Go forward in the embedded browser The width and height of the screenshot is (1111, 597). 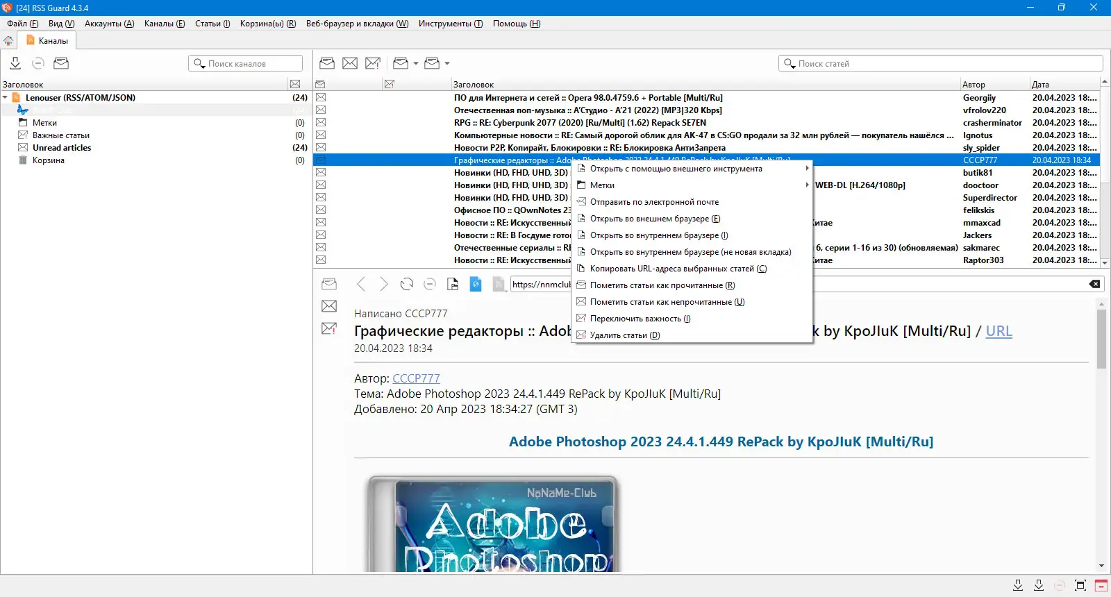[383, 284]
